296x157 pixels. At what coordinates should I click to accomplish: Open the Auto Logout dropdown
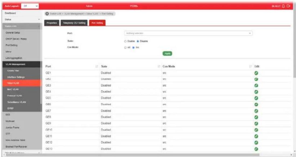(x=30, y=6)
